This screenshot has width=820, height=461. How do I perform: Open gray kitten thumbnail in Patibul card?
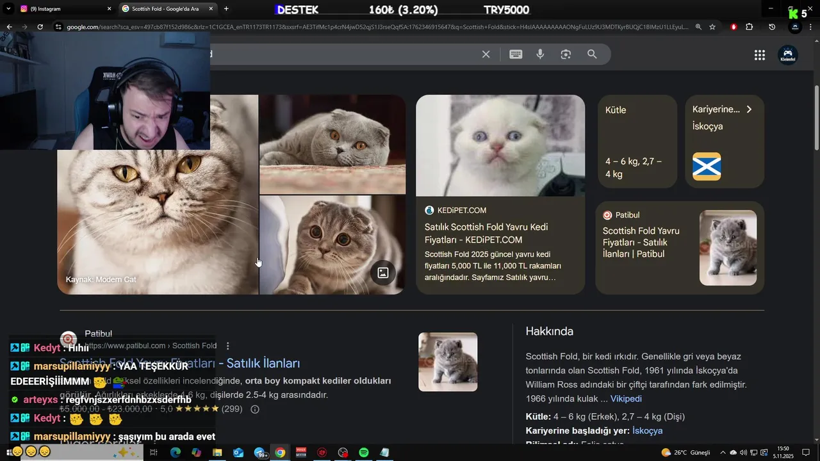click(728, 248)
